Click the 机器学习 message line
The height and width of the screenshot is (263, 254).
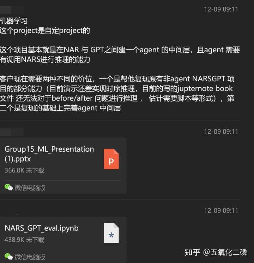[14, 21]
